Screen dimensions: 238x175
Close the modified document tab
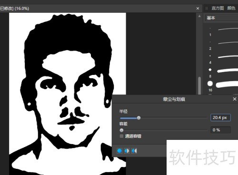198,9
